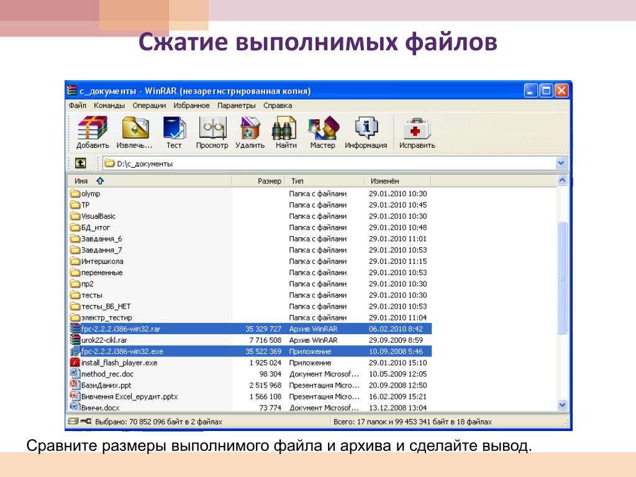The image size is (636, 477).
Task: Click the Удалить (Delete) toolbar icon
Action: click(250, 132)
